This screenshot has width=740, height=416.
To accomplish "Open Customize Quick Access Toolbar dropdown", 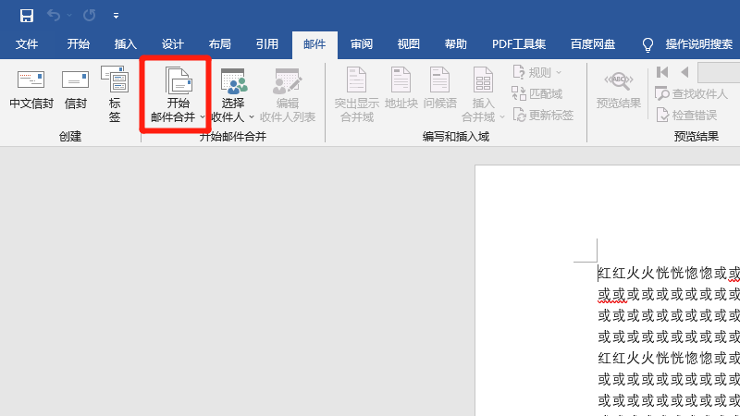I will click(116, 16).
